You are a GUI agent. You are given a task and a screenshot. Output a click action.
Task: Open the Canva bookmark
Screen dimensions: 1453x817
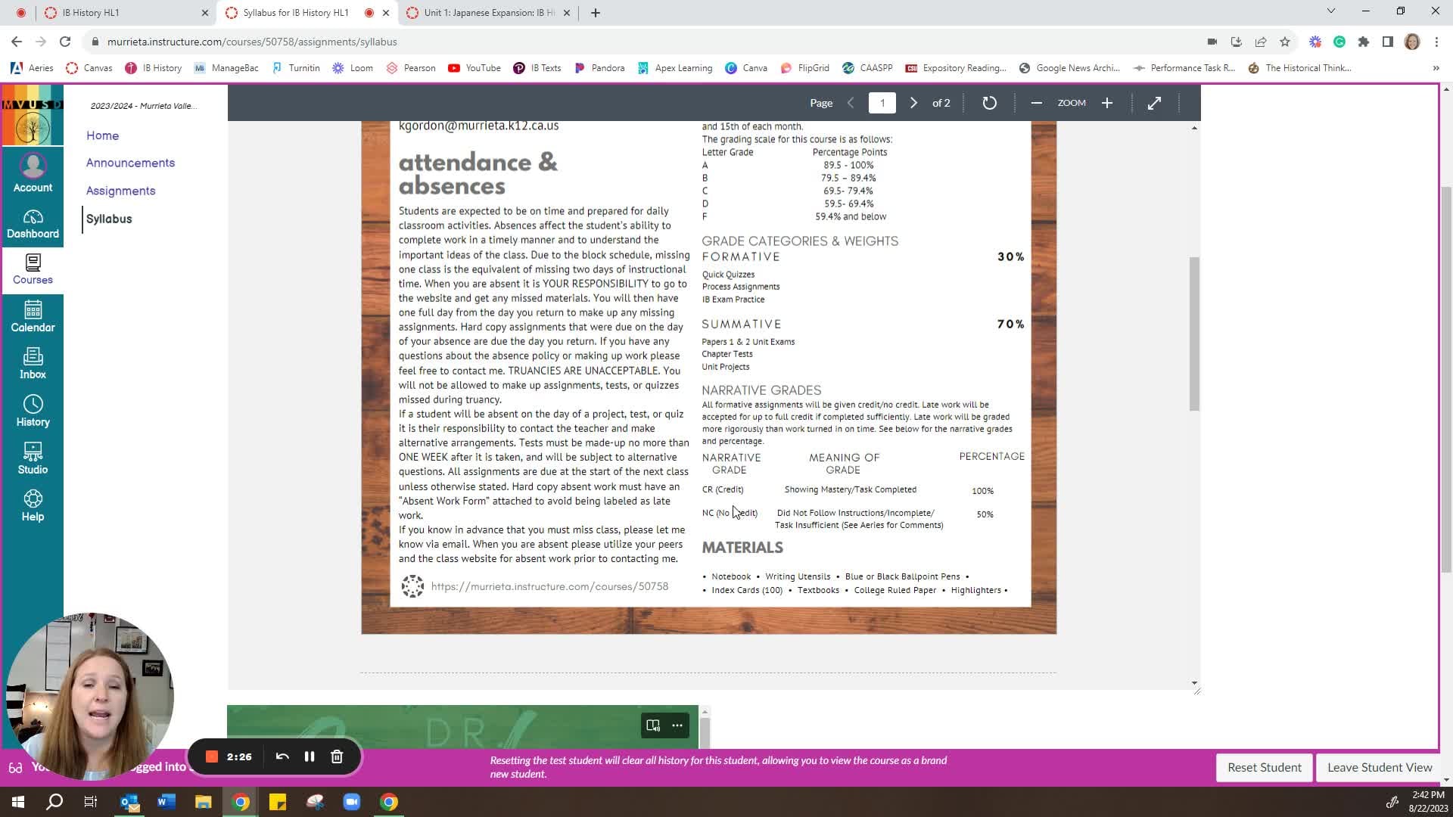pyautogui.click(x=746, y=68)
